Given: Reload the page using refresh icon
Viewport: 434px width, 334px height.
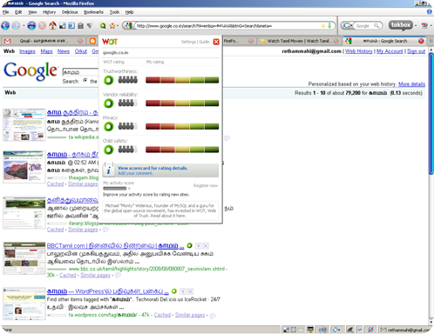Looking at the screenshot, I should point(31,26).
